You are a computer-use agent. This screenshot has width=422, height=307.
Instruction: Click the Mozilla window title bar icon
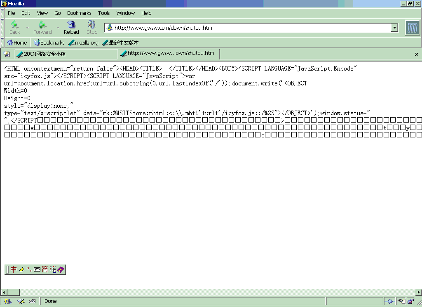pyautogui.click(x=4, y=3)
